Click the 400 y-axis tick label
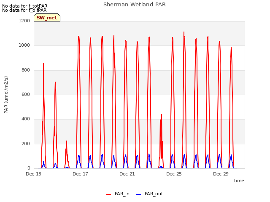The height and width of the screenshot is (202, 270). (26, 119)
